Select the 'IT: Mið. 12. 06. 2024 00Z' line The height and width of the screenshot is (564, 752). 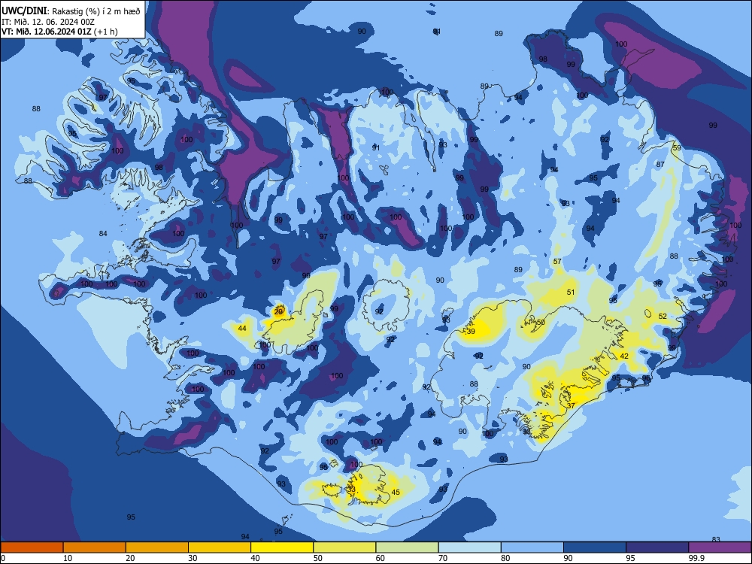point(48,22)
